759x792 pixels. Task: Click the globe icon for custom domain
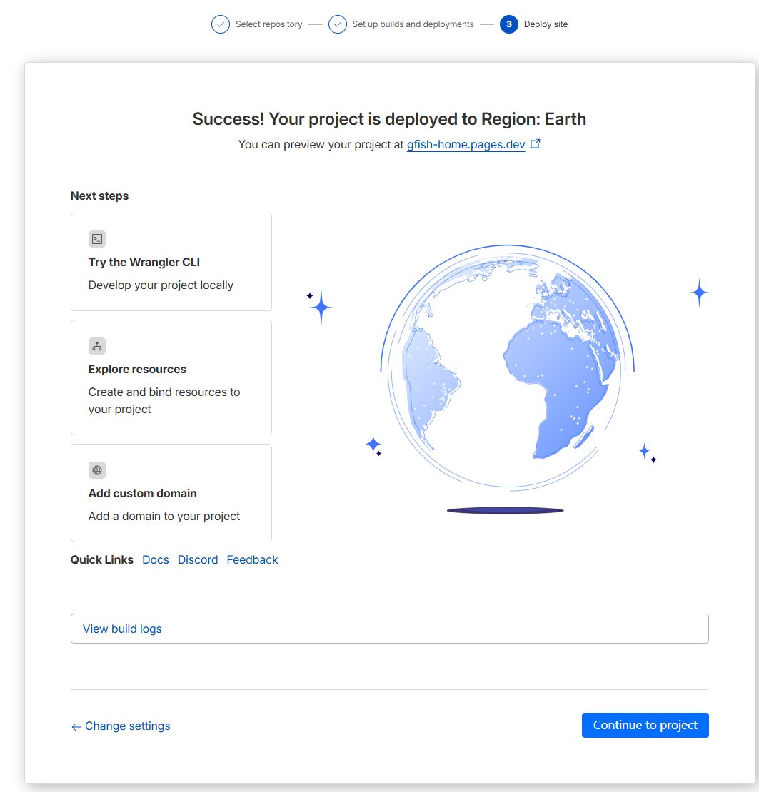[97, 470]
